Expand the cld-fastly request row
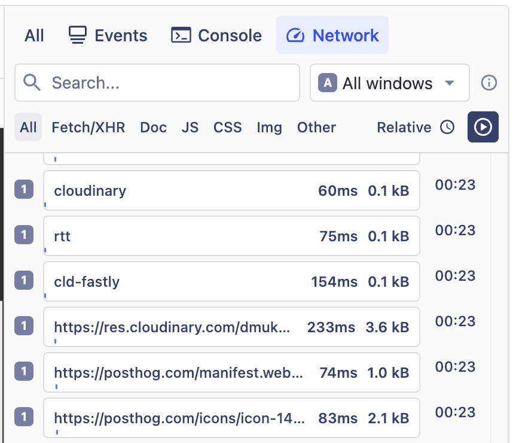Screen dimensions: 513x443 coord(231,281)
